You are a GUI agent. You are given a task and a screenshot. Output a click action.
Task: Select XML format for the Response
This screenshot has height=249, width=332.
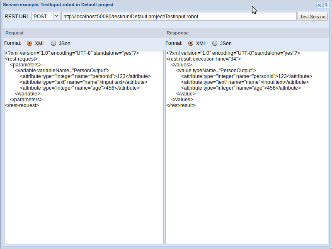pyautogui.click(x=191, y=43)
